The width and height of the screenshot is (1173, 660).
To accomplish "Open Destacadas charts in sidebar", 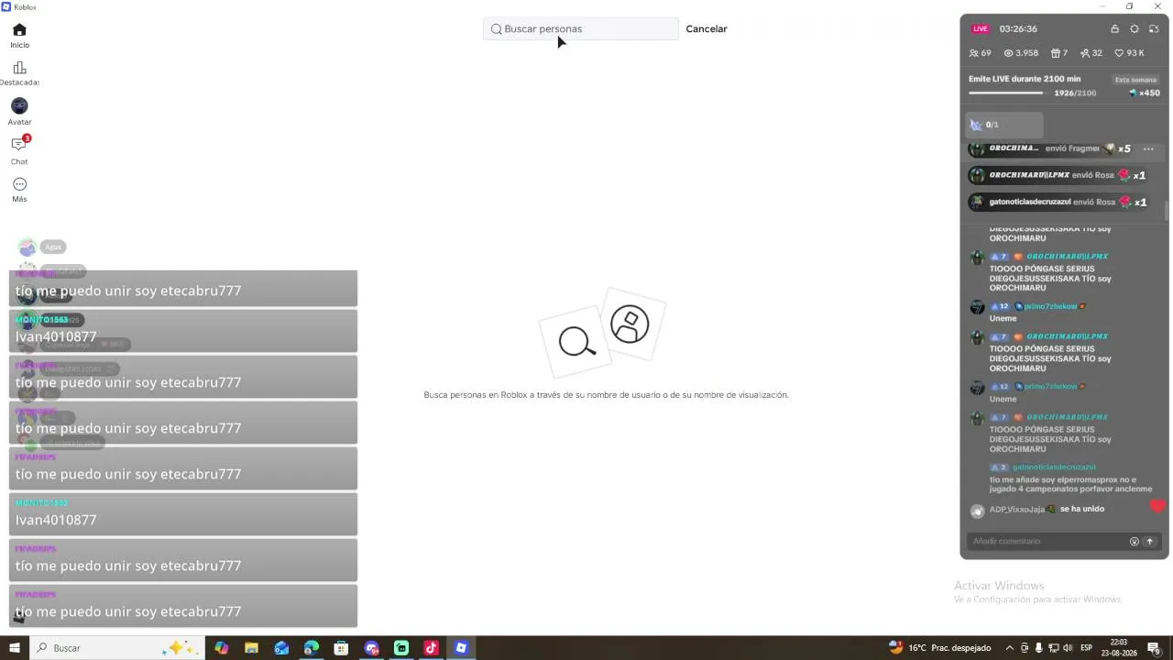I will point(19,73).
